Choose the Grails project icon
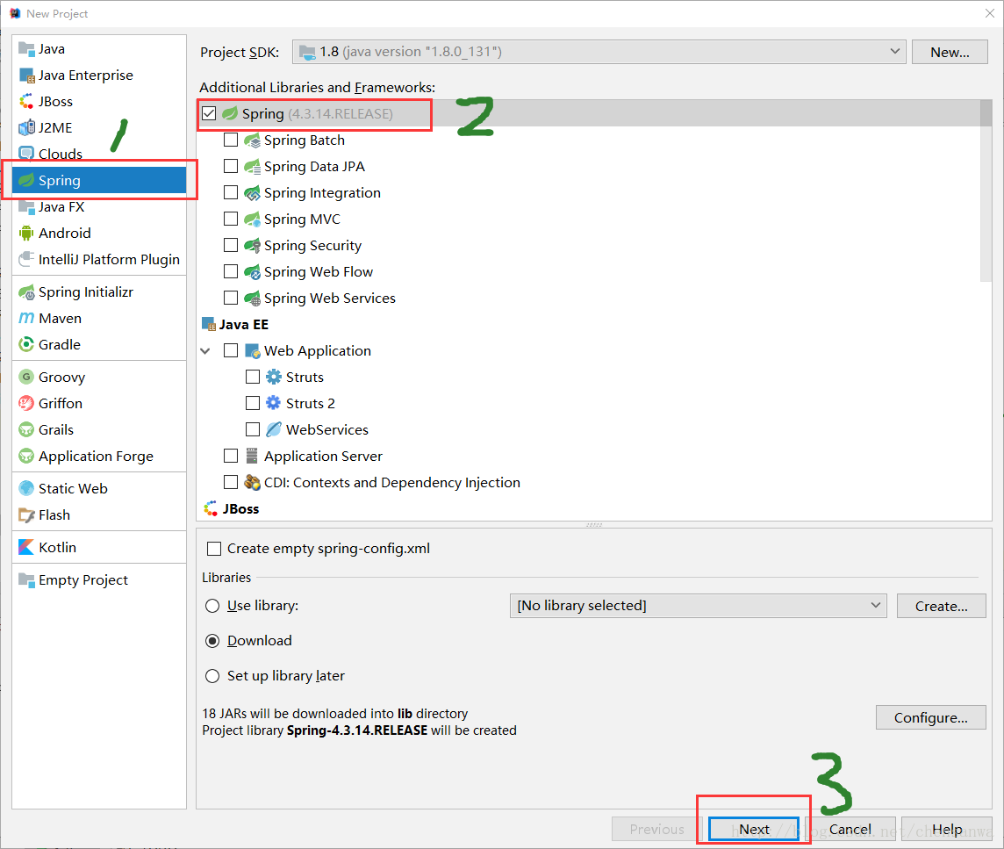1004x849 pixels. (x=26, y=429)
